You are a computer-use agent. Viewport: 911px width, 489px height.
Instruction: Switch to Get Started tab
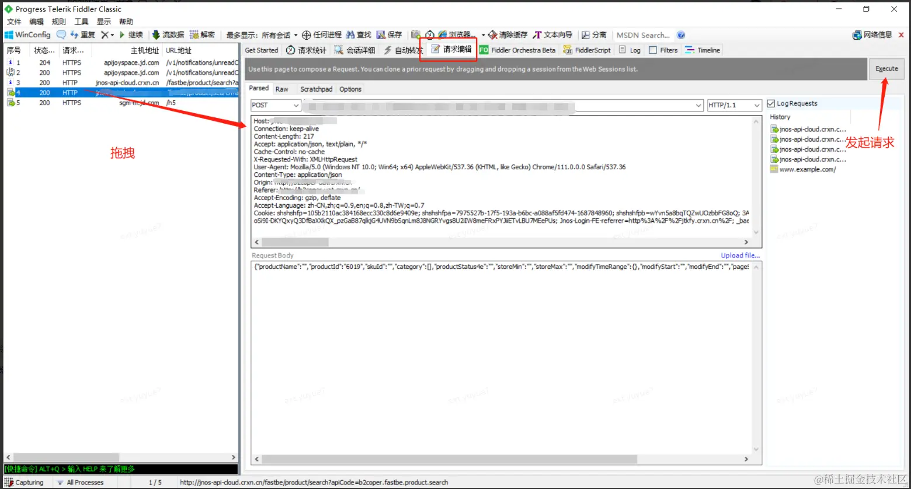click(262, 50)
